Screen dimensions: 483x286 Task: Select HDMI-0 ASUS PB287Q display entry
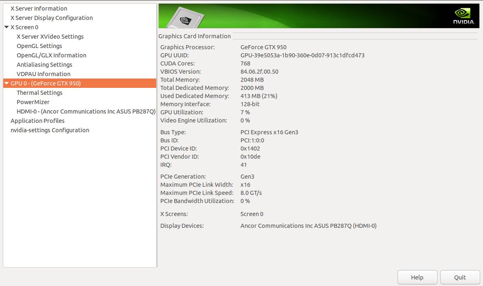[86, 111]
